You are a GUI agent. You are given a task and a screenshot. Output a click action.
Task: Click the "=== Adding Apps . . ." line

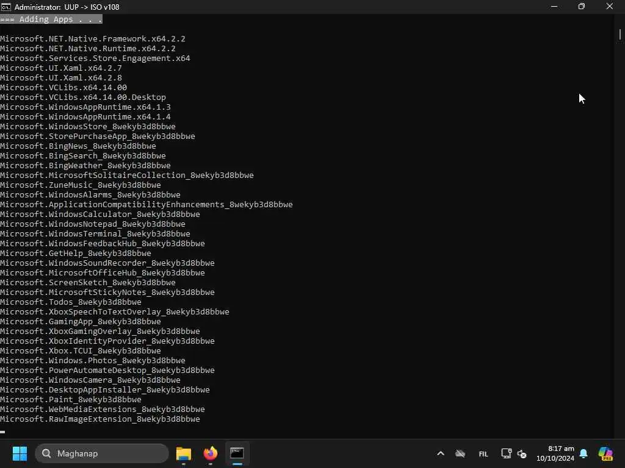51,19
